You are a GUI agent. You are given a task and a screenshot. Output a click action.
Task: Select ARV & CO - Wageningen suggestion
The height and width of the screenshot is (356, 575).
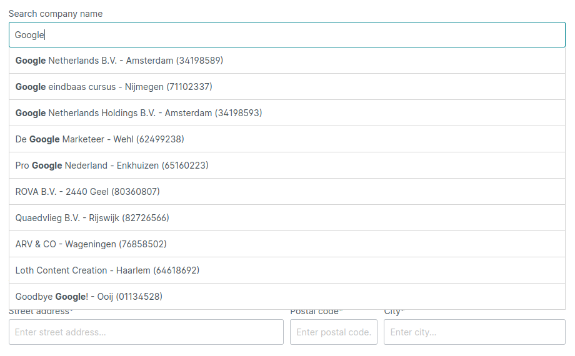click(x=287, y=244)
